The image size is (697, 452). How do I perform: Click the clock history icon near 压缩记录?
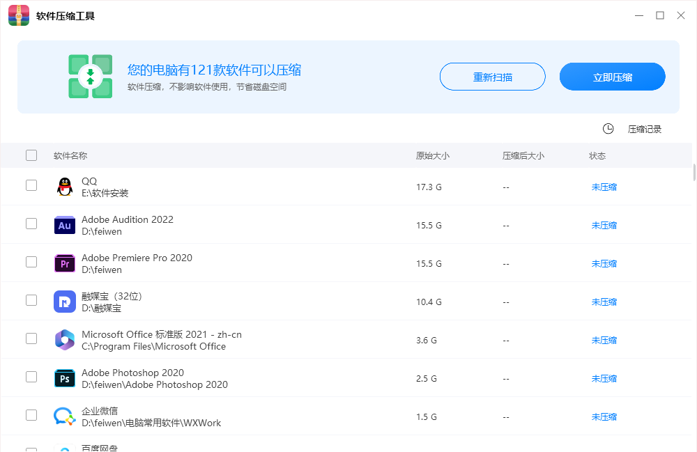608,129
